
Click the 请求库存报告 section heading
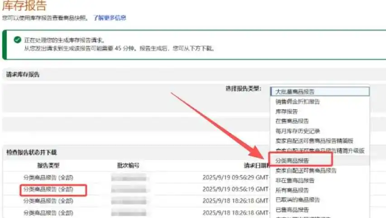pos(23,74)
